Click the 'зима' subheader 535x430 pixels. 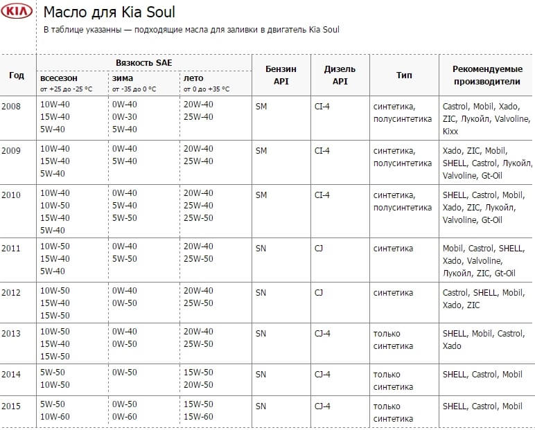[x=123, y=78]
